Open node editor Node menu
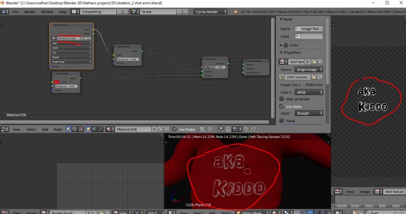The image size is (406, 214). [58, 129]
